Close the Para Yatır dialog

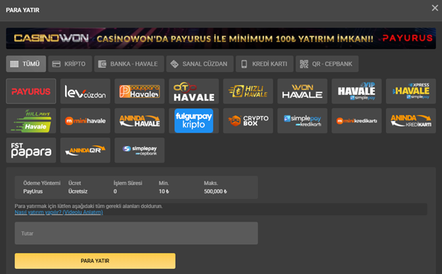[435, 8]
